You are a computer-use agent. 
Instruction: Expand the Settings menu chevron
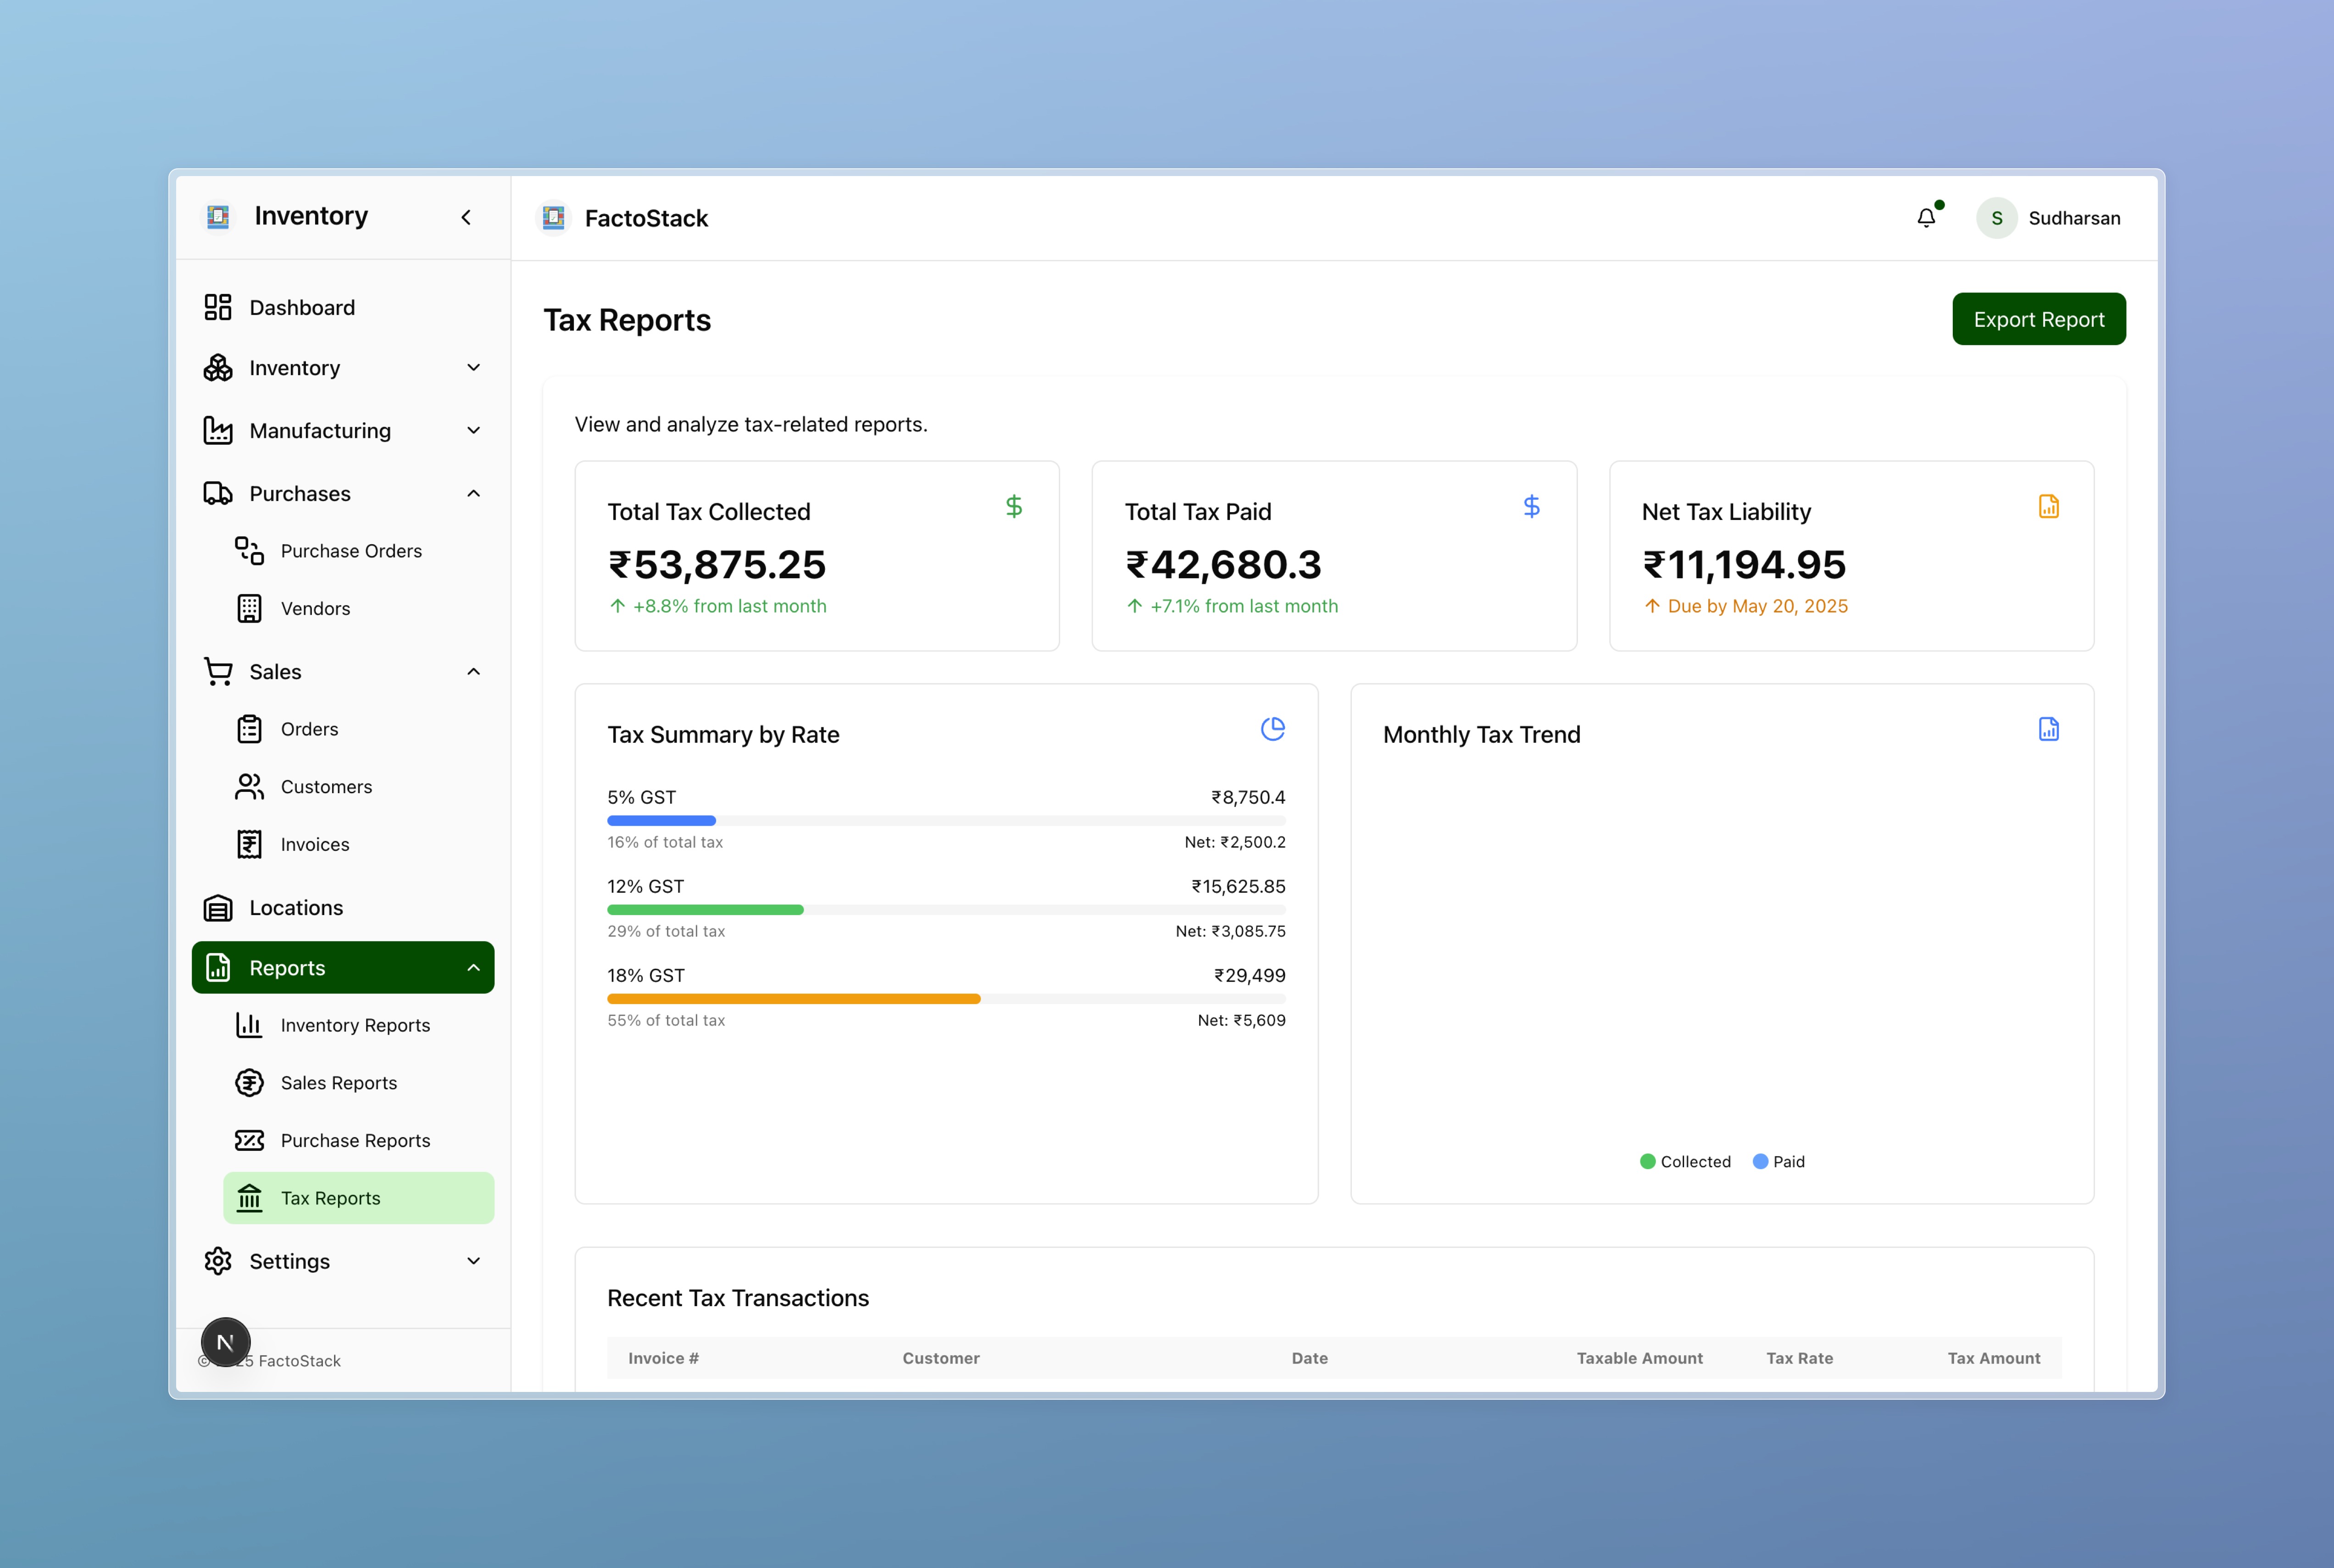click(474, 1261)
